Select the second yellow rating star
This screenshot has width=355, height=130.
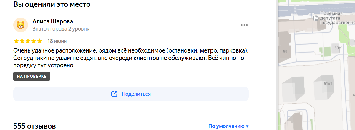[22, 41]
